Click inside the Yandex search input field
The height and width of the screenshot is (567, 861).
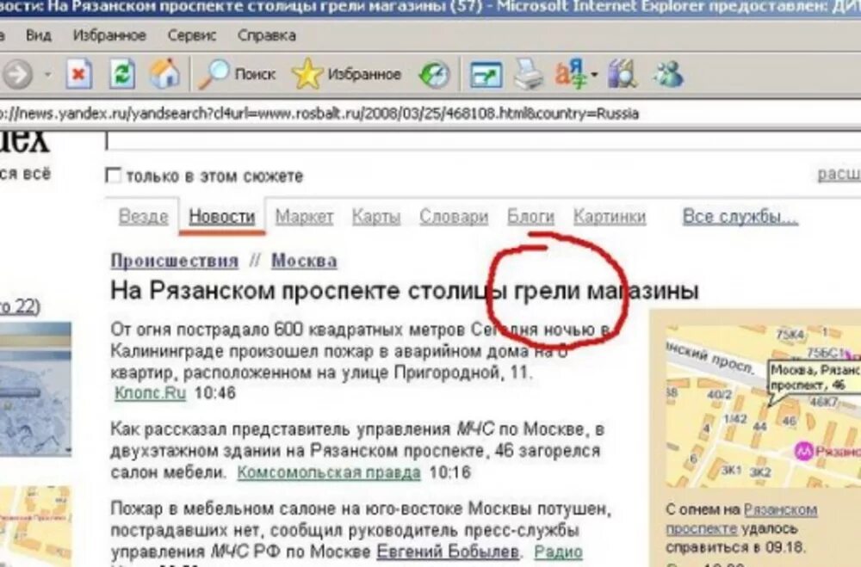point(483,140)
